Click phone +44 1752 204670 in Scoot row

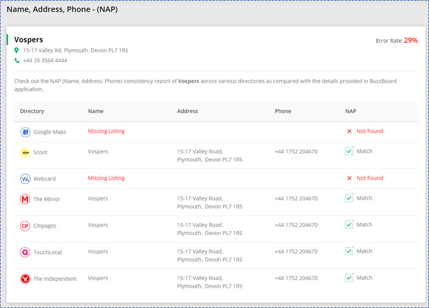tap(296, 151)
